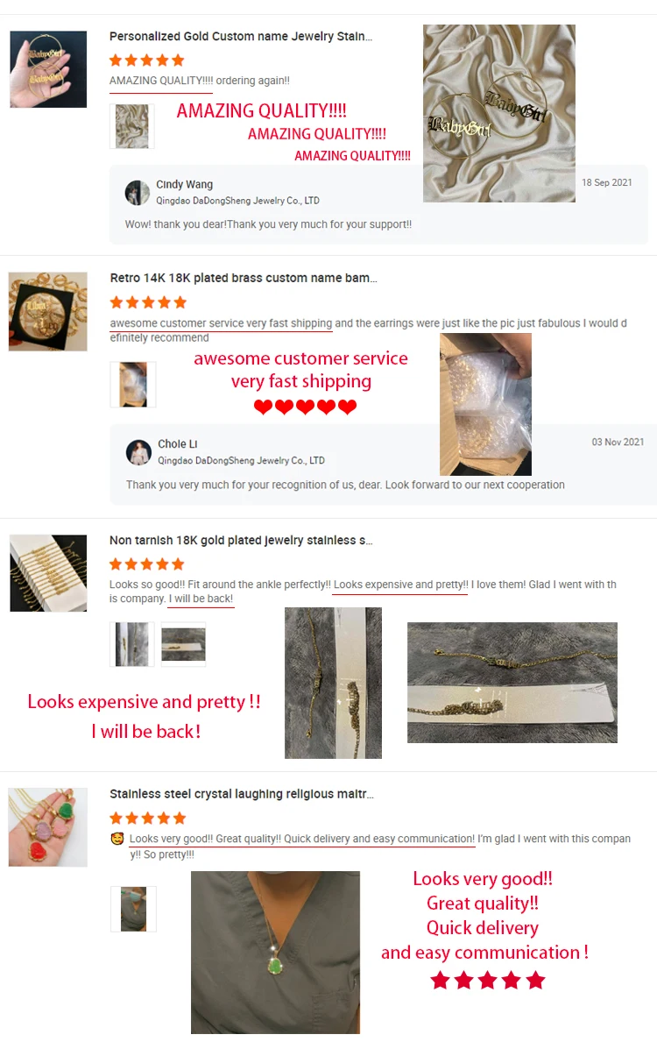This screenshot has width=657, height=1056.
Task: Open 'Stainless steel crystal laughing religious' title link
Action: pos(242,794)
